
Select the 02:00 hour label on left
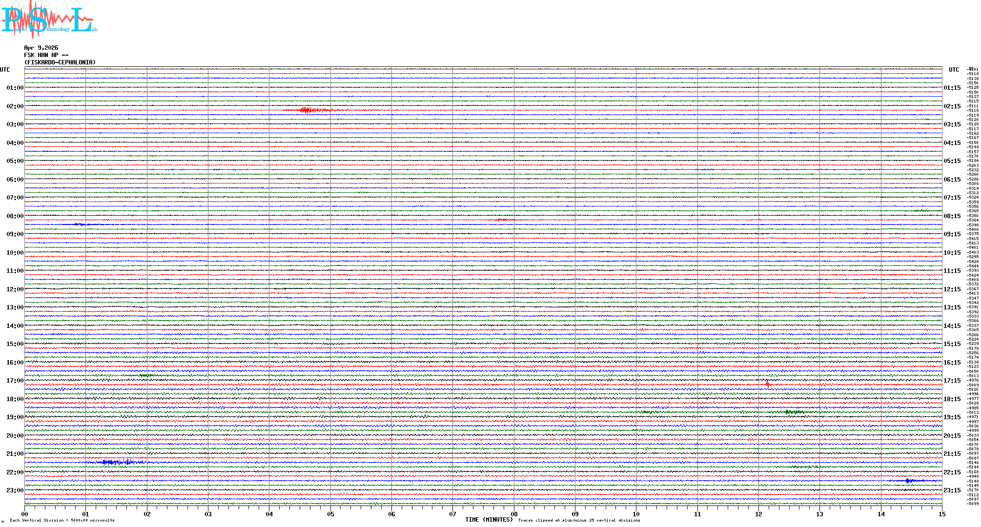click(15, 106)
